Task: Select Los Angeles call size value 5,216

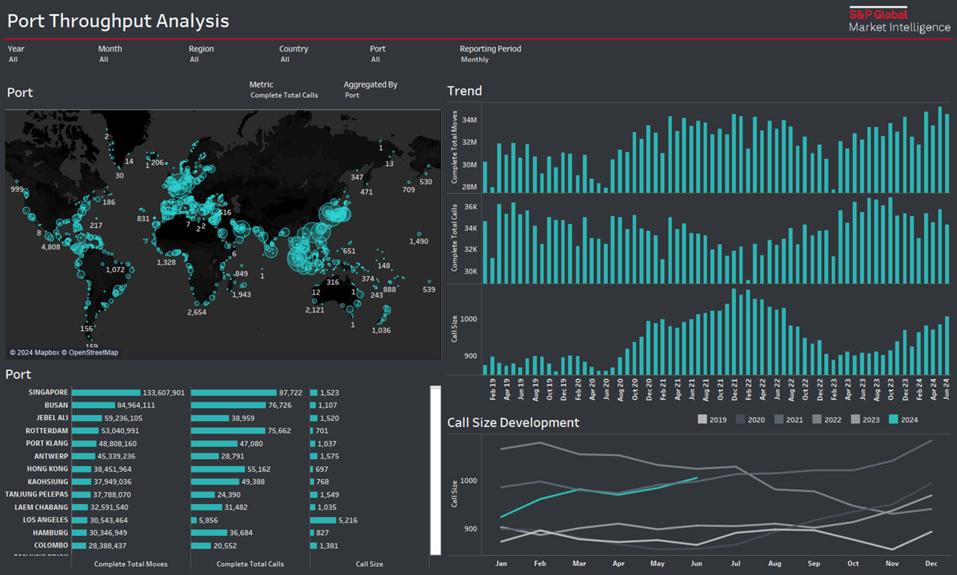Action: (348, 520)
